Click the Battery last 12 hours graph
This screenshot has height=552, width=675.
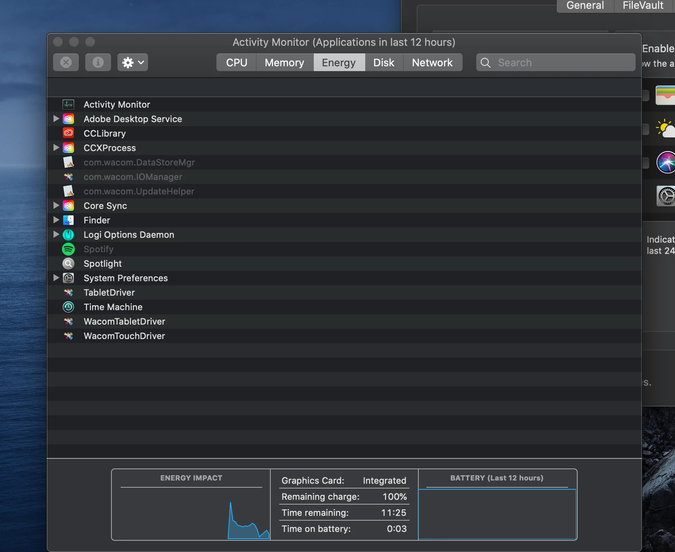pos(497,514)
